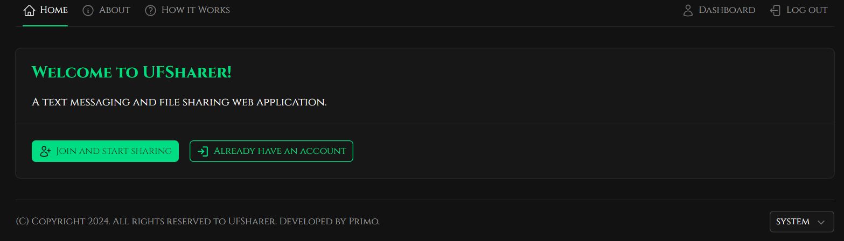Open the About page
Image resolution: width=844 pixels, height=241 pixels.
(115, 10)
